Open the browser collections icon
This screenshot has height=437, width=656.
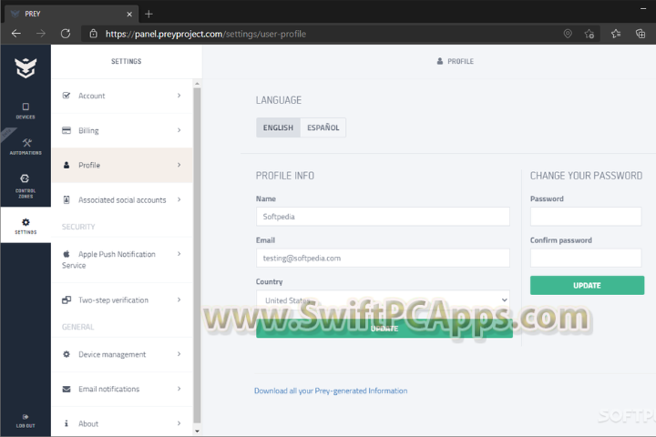(x=641, y=34)
